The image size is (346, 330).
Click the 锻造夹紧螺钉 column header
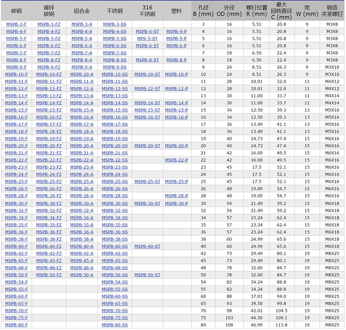pos(332,11)
